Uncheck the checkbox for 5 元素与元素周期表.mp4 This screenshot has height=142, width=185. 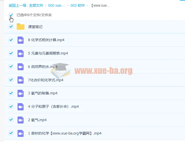coord(11,53)
